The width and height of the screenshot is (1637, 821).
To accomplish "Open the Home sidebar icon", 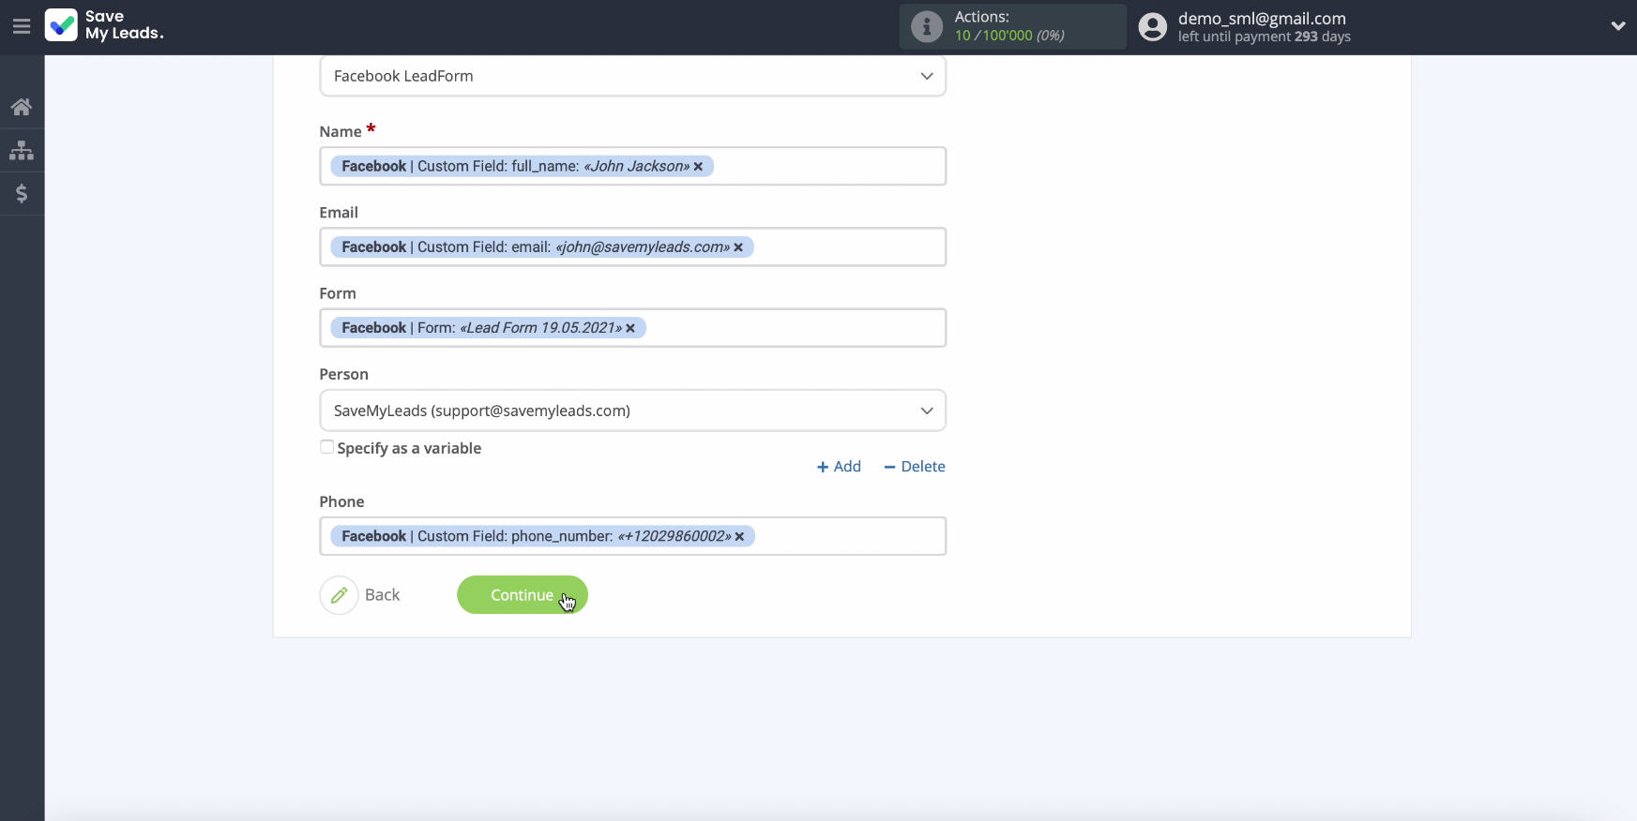I will [x=22, y=107].
